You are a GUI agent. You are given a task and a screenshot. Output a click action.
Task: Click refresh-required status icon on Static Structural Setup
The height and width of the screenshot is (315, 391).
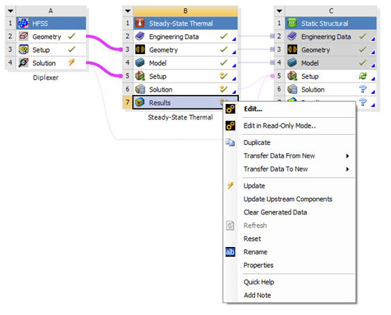363,76
